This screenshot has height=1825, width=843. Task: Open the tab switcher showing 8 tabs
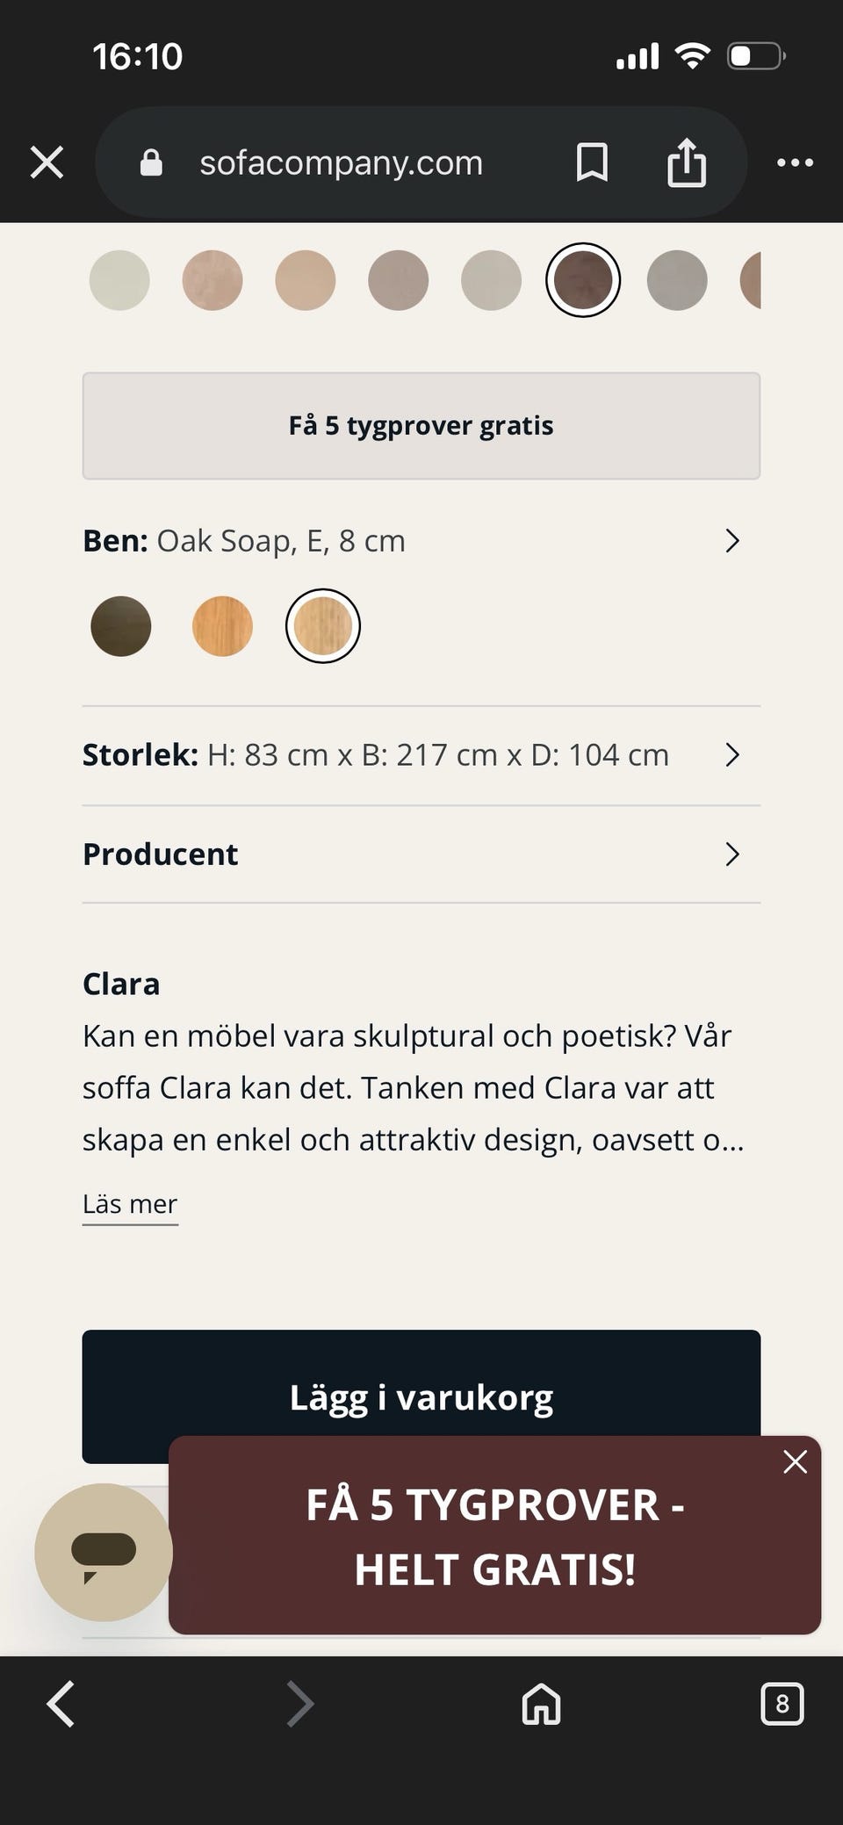[782, 1705]
